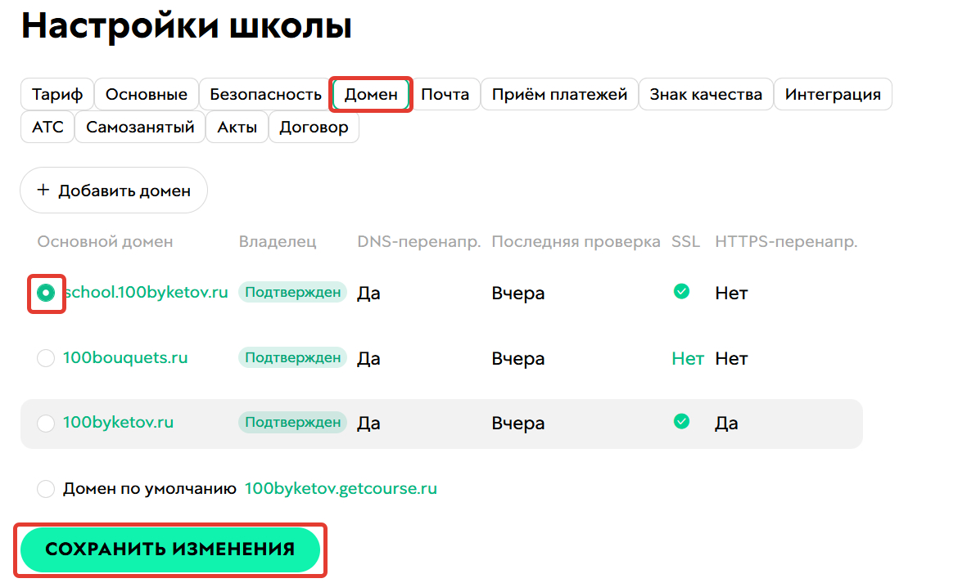Choose 100byketov.ru as main domain radio

tap(46, 424)
